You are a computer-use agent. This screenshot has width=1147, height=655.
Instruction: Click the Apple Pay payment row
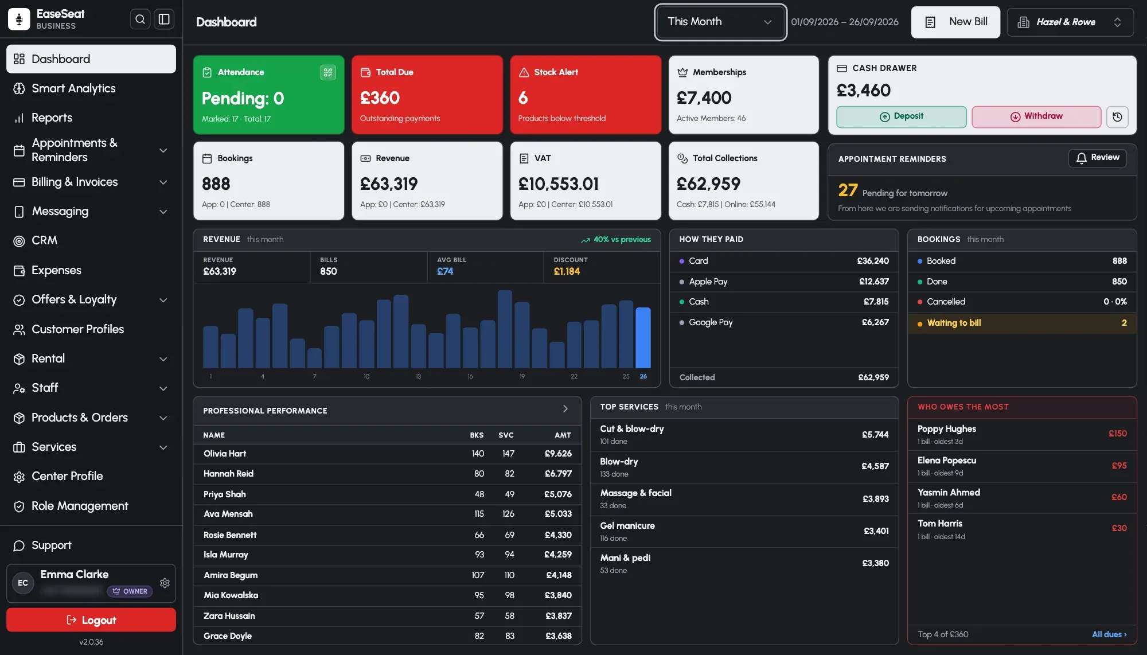click(x=784, y=282)
